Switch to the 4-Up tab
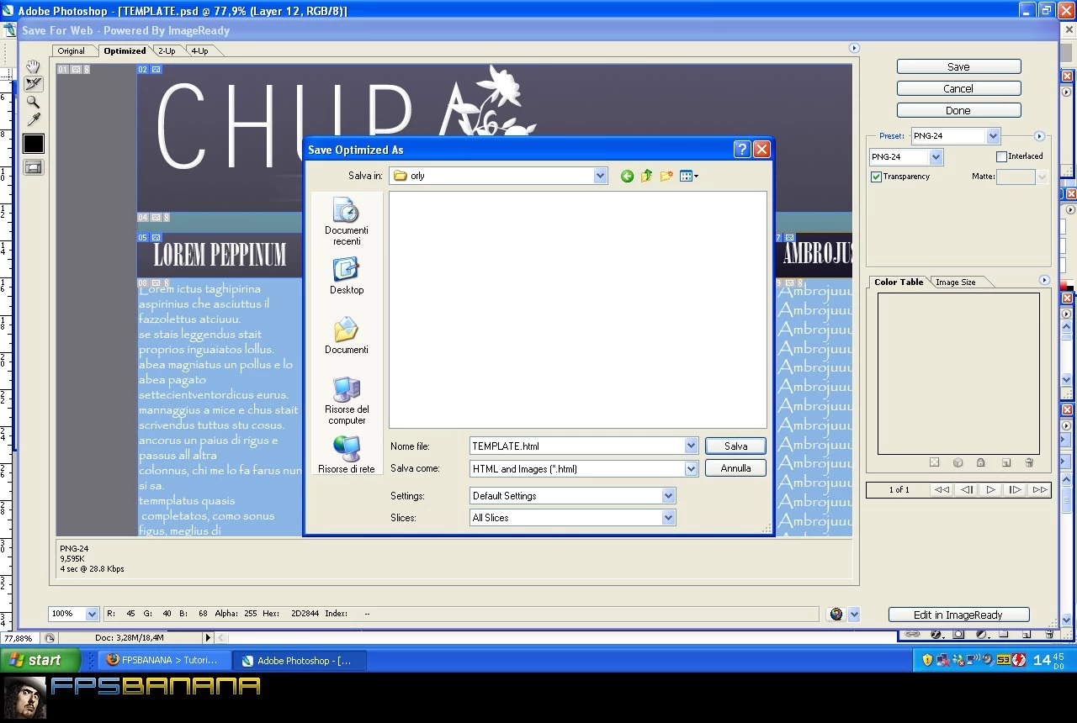Viewport: 1077px width, 723px height. 199,50
